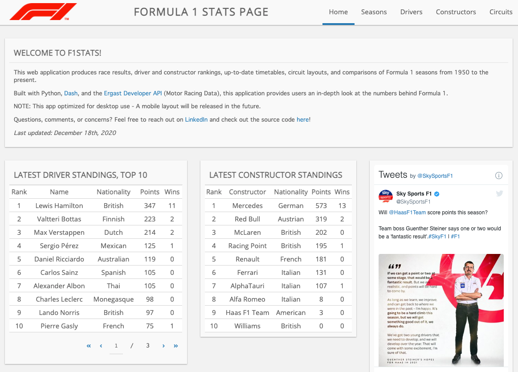Click the Racing Point cell

(248, 246)
